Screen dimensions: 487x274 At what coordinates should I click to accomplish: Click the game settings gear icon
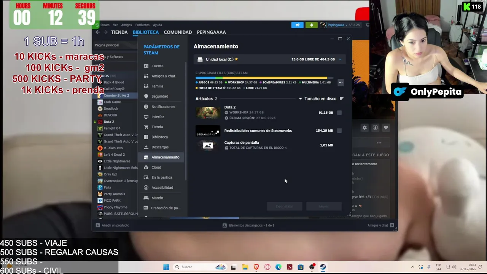point(364,128)
